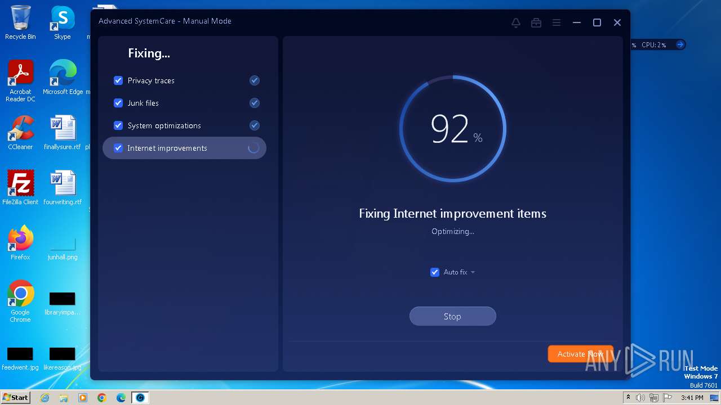Open the Microsoft Edge desktop shortcut
This screenshot has height=405, width=721.
pos(63,78)
